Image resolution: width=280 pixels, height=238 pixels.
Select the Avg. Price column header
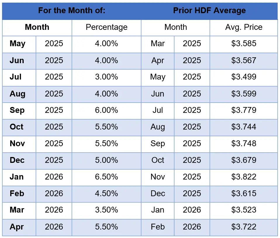(244, 27)
